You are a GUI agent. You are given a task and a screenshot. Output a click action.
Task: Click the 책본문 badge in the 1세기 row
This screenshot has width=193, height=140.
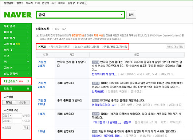(96, 114)
